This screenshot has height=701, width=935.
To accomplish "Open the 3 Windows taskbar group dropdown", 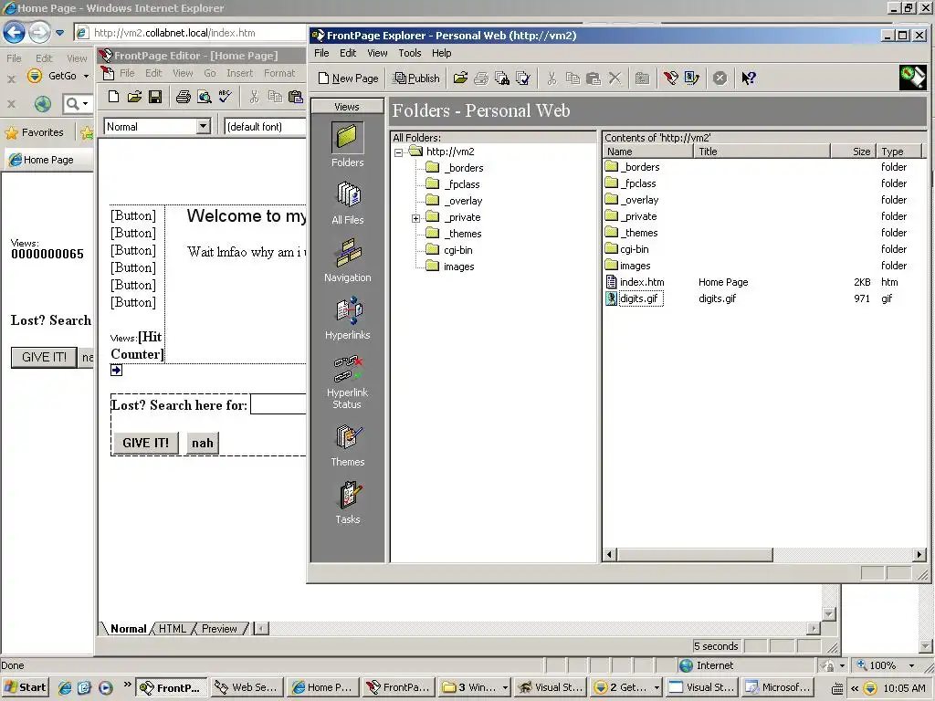I will (505, 687).
